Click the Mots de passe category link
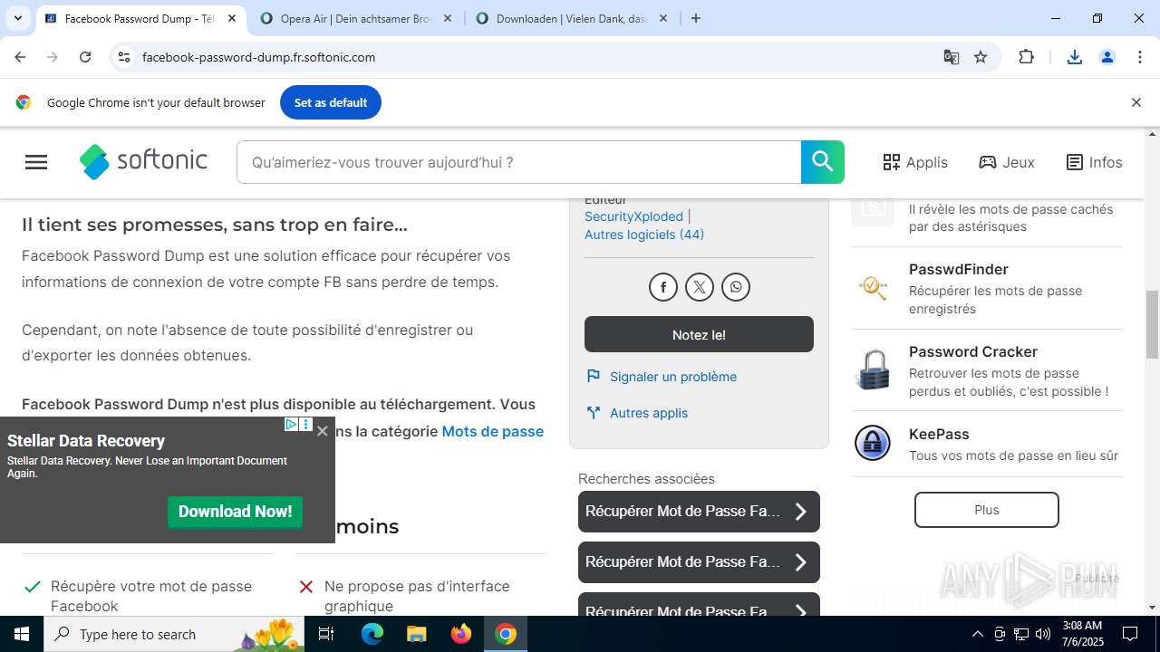This screenshot has height=652, width=1160. pyautogui.click(x=493, y=431)
